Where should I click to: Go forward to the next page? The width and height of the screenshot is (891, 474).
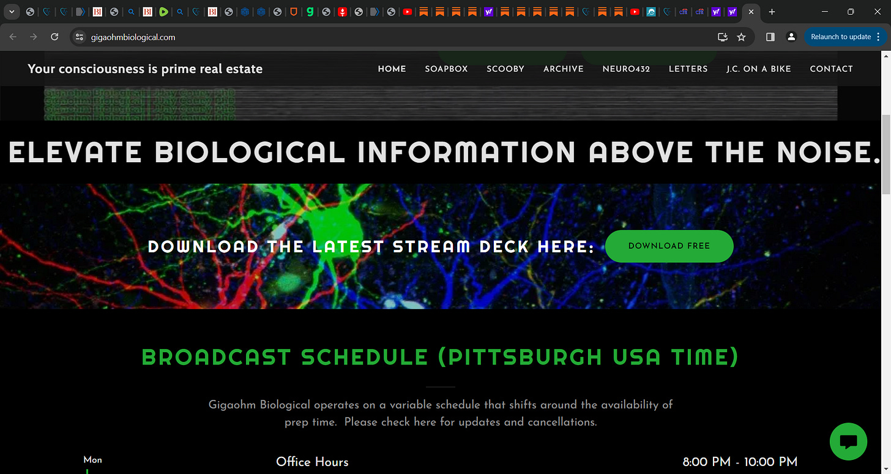34,37
